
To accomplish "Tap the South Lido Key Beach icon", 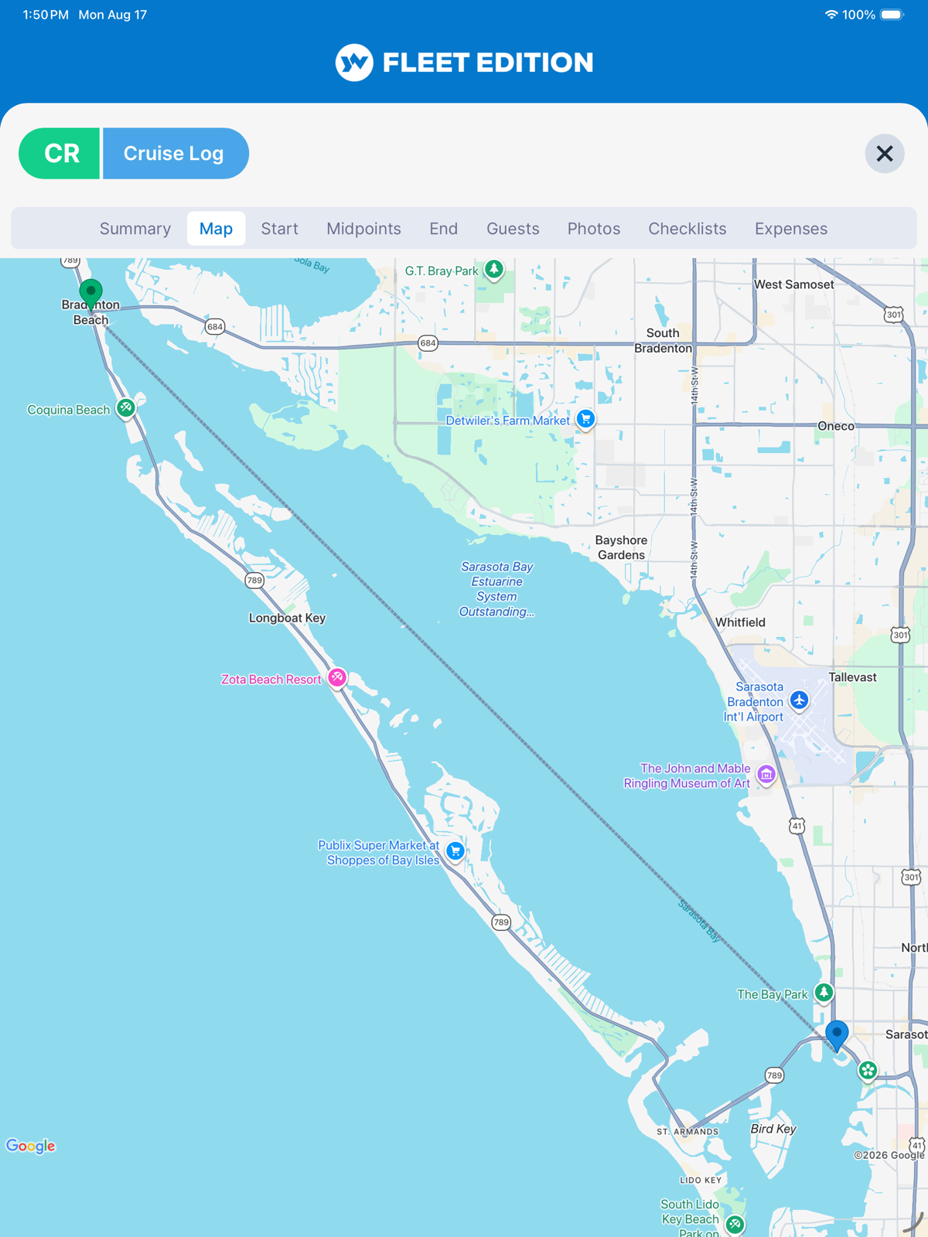I will click(x=735, y=1224).
